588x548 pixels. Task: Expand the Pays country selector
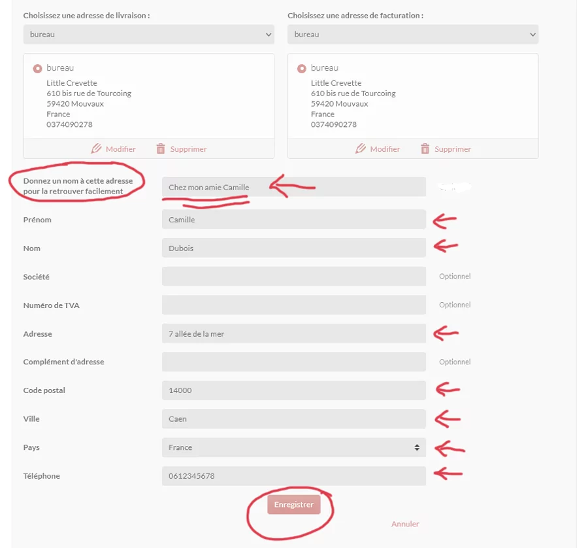(x=294, y=447)
